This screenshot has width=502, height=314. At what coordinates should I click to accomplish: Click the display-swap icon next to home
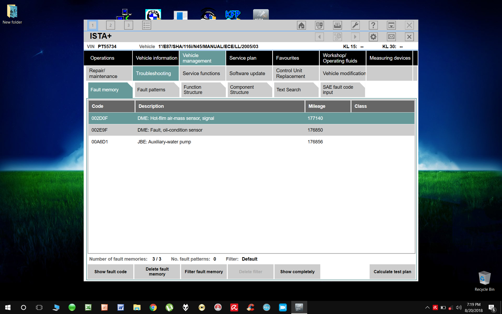click(x=320, y=25)
